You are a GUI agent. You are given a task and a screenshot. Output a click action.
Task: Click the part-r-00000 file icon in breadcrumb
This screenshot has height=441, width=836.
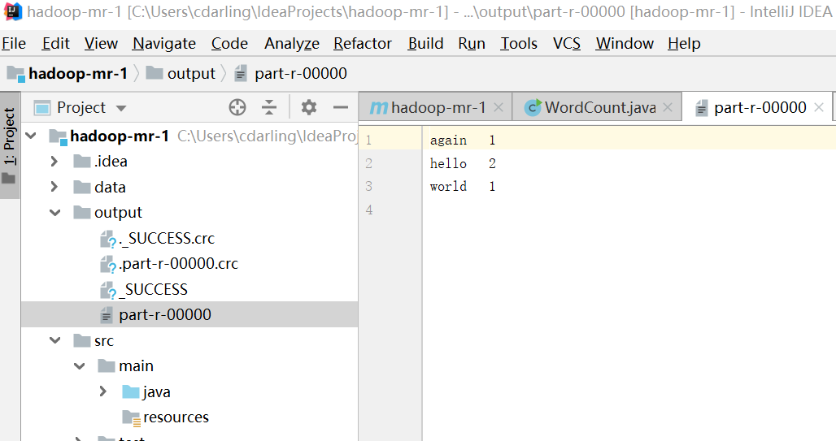(241, 73)
